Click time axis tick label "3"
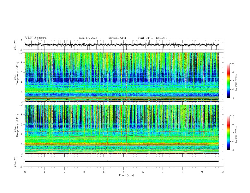250x193 pixels. pyautogui.click(x=84, y=172)
